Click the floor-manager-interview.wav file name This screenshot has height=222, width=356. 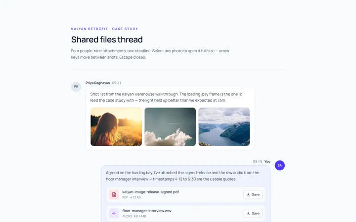pyautogui.click(x=147, y=211)
